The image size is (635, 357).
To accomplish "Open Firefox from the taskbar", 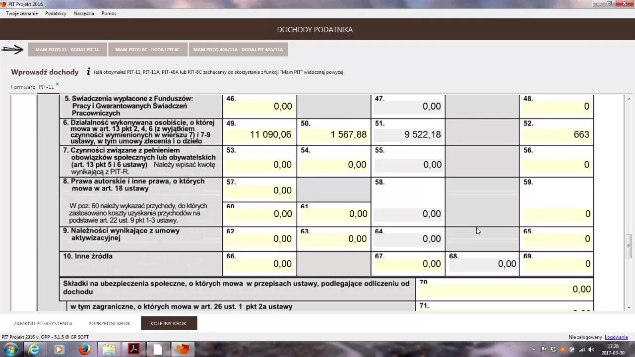I will (x=84, y=349).
